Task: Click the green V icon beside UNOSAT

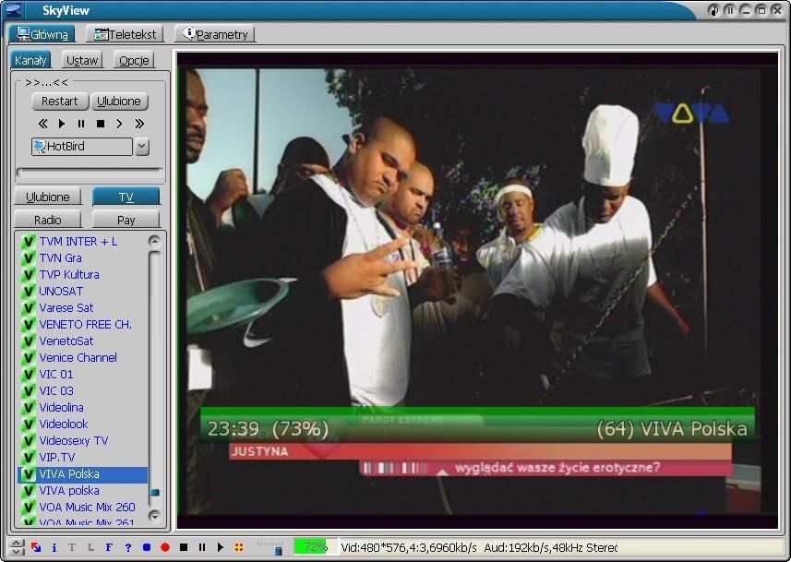Action: 29,291
